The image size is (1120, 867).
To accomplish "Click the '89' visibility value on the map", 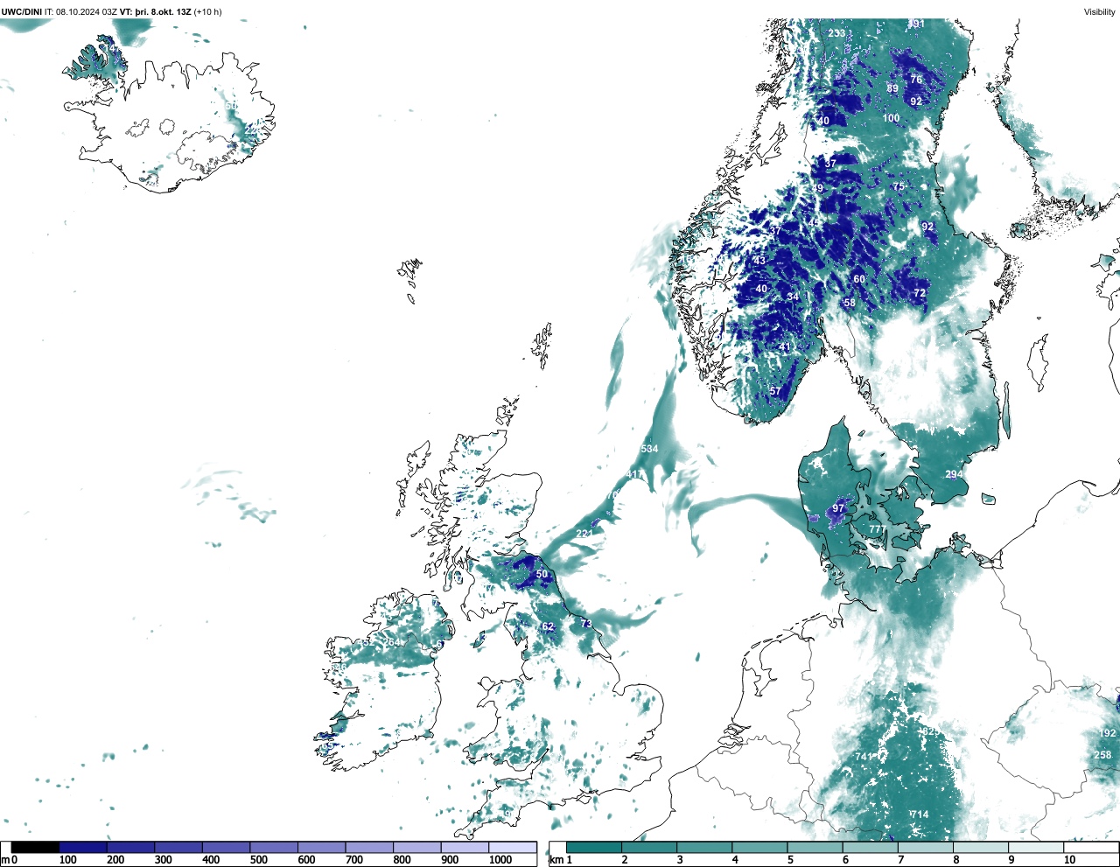I will tap(892, 89).
